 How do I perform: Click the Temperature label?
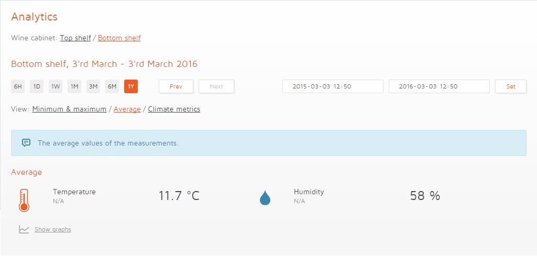tap(74, 192)
